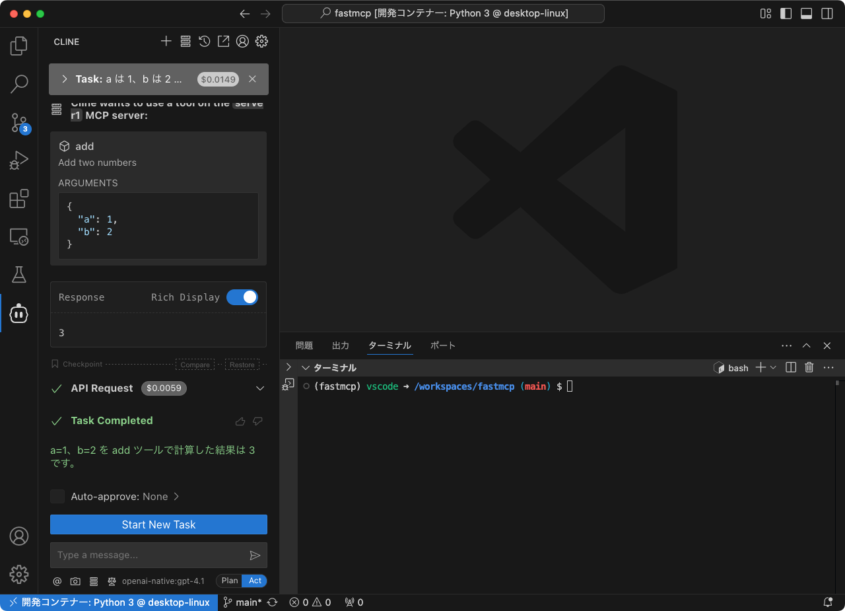The width and height of the screenshot is (845, 611).
Task: Switch to the ポート tab
Action: pos(443,345)
